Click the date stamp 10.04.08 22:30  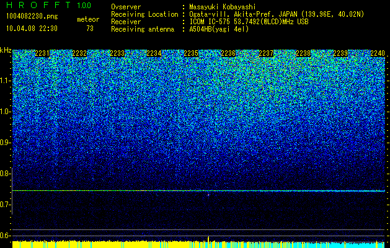[x=32, y=29]
